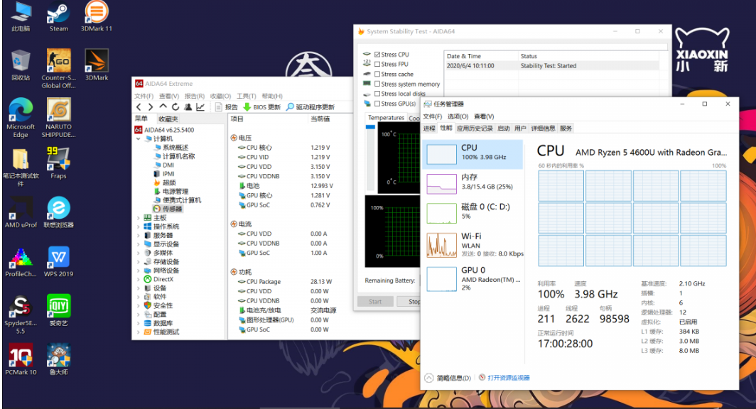This screenshot has height=409, width=756.
Task: Expand the 主板 tree node arrow
Action: (139, 218)
